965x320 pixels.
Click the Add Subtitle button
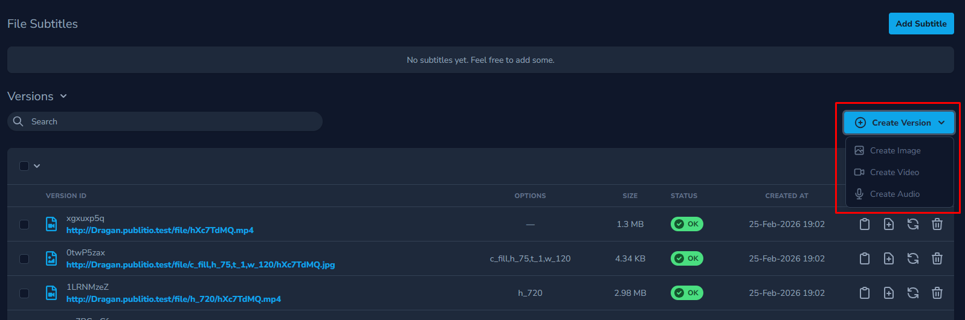921,24
